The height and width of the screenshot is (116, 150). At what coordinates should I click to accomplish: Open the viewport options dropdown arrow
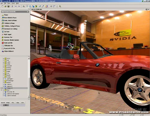coord(148,10)
